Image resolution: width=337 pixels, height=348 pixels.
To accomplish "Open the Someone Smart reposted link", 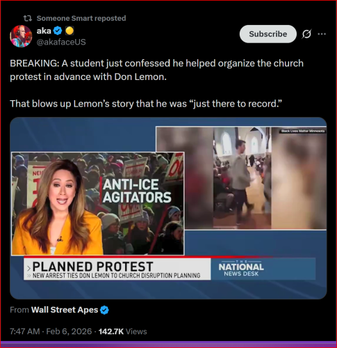I will coord(81,18).
